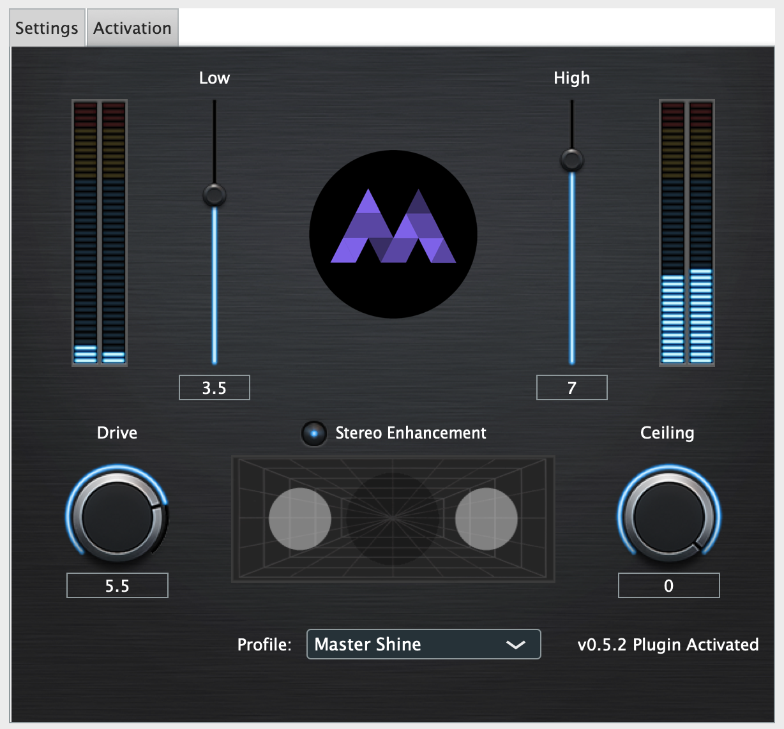Click the right speaker circle in the visualizer
This screenshot has height=729, width=784.
(485, 518)
